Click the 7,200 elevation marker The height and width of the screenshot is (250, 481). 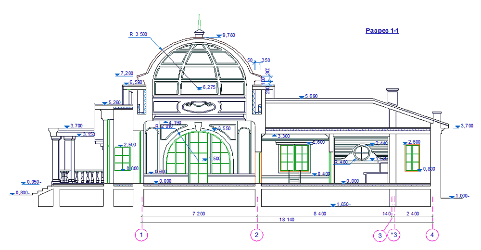[126, 74]
